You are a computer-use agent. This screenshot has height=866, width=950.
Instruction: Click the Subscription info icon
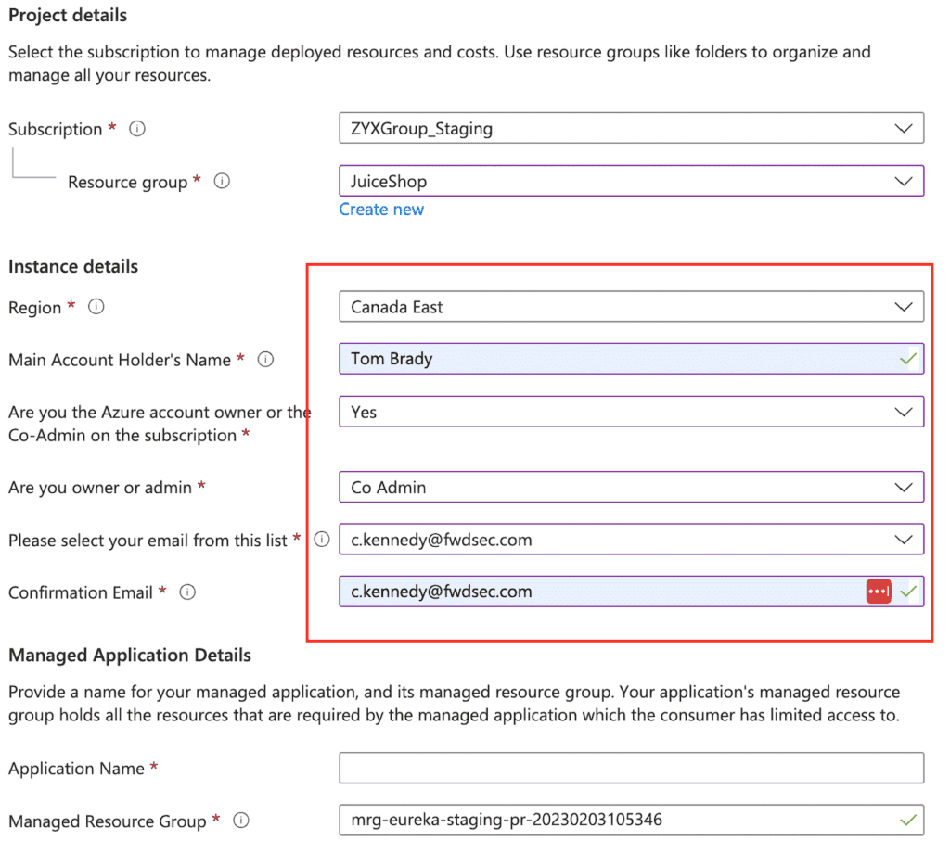(x=137, y=128)
